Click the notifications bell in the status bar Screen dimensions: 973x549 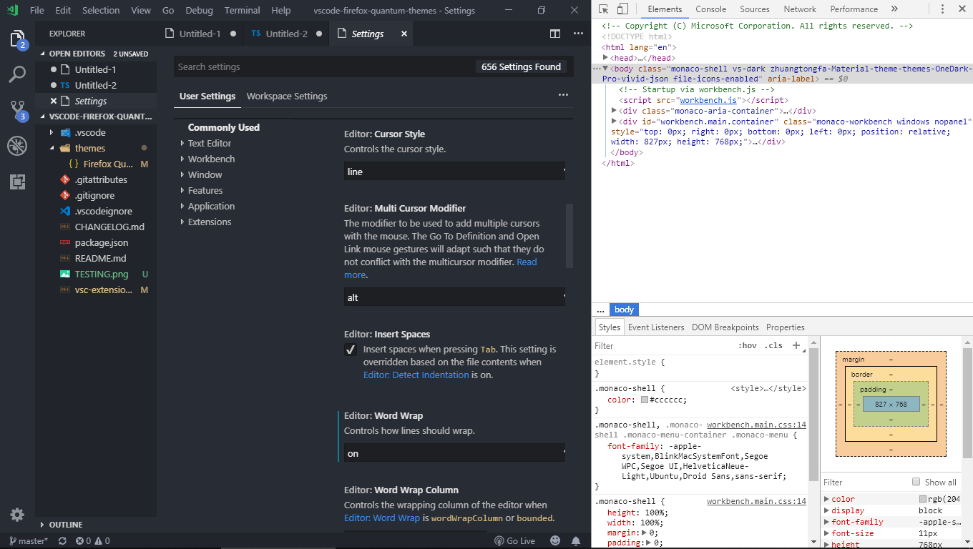point(577,540)
